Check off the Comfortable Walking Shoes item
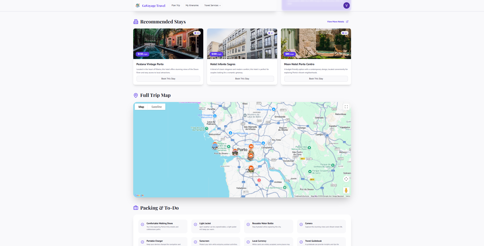Image resolution: width=484 pixels, height=246 pixels. [x=143, y=224]
